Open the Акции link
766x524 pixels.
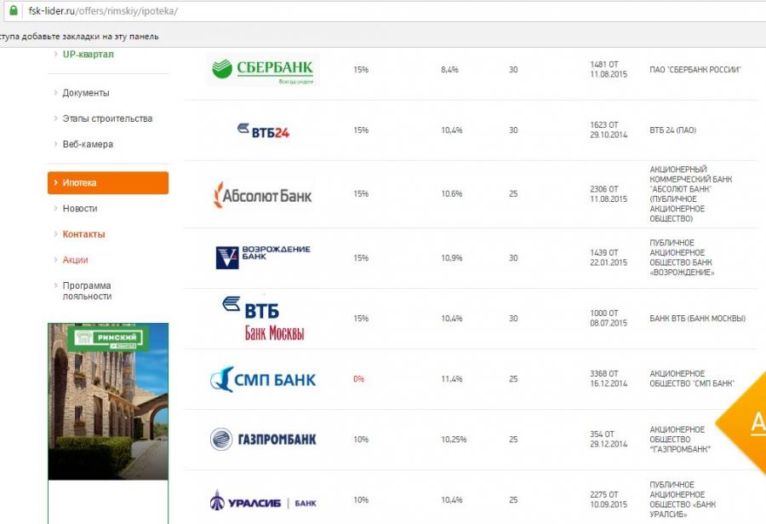(75, 260)
